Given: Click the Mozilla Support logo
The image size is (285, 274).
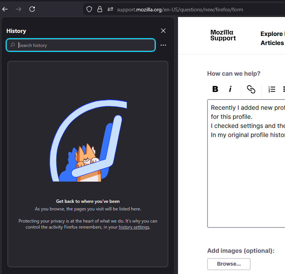Looking at the screenshot, I should [223, 35].
